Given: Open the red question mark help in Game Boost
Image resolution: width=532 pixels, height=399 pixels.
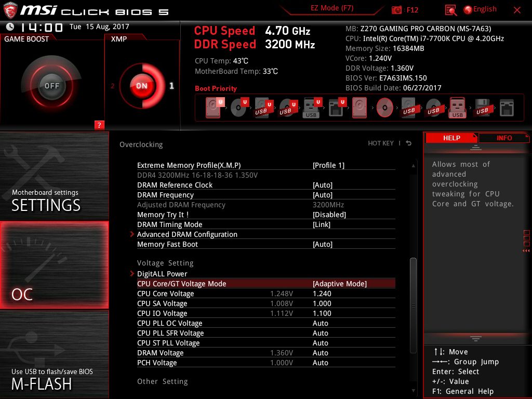Looking at the screenshot, I should click(x=99, y=125).
